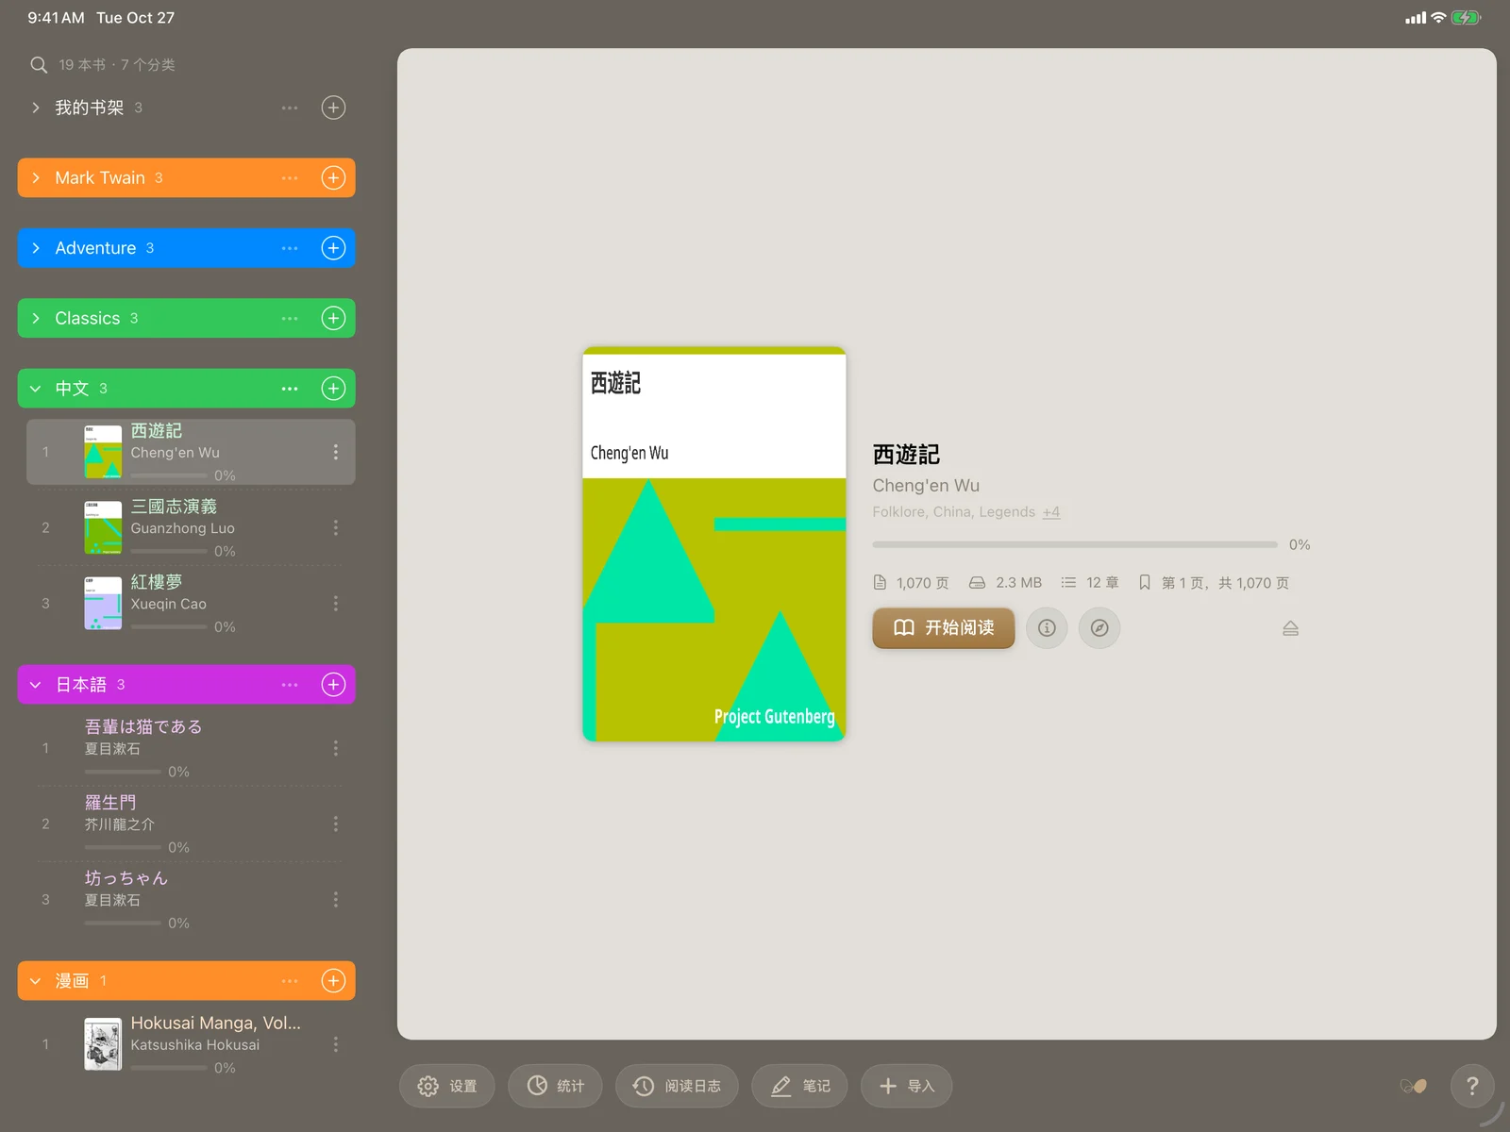Open more options for the 漫画 collection
The height and width of the screenshot is (1132, 1510).
point(290,981)
